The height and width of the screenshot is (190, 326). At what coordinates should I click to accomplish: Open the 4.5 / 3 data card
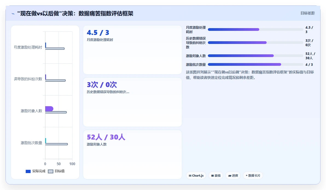click(x=132, y=50)
